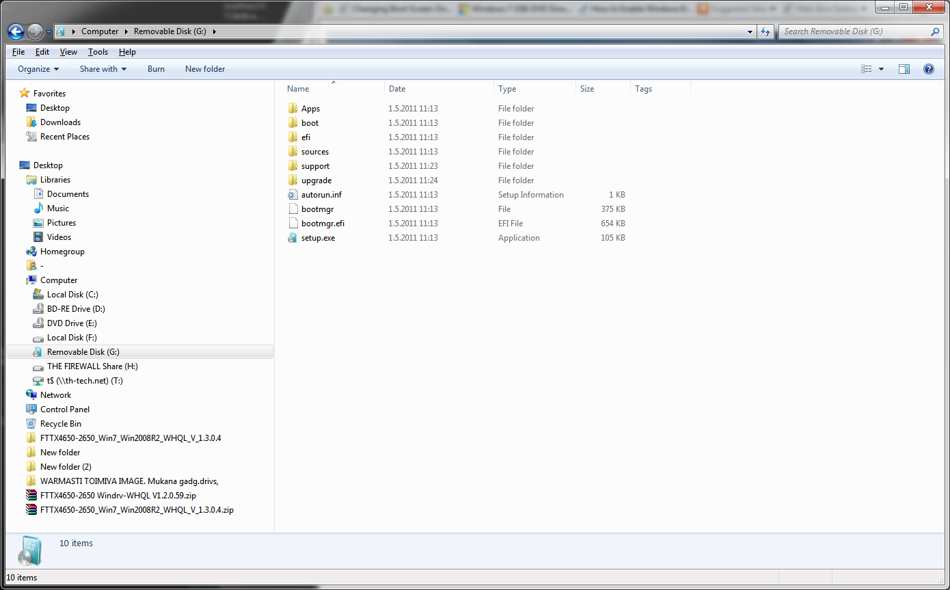This screenshot has width=950, height=590.
Task: Click the Burn button
Action: click(x=156, y=69)
